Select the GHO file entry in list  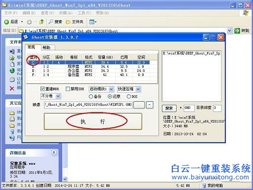tap(192, 53)
